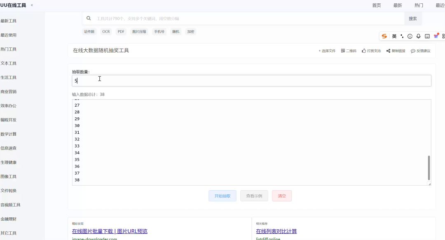Click the 抽取数量 input field
This screenshot has width=445, height=240.
(x=251, y=81)
